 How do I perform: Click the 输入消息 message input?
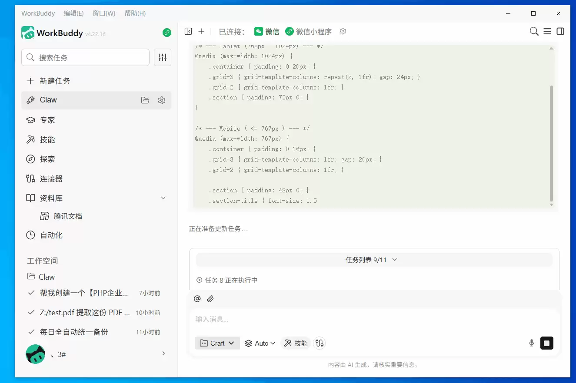point(374,319)
